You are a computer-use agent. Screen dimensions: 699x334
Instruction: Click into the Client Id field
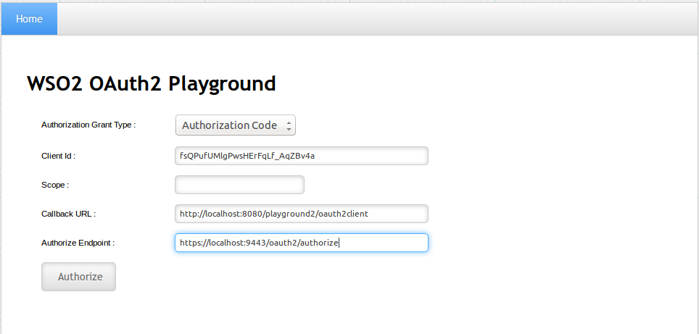tap(302, 156)
